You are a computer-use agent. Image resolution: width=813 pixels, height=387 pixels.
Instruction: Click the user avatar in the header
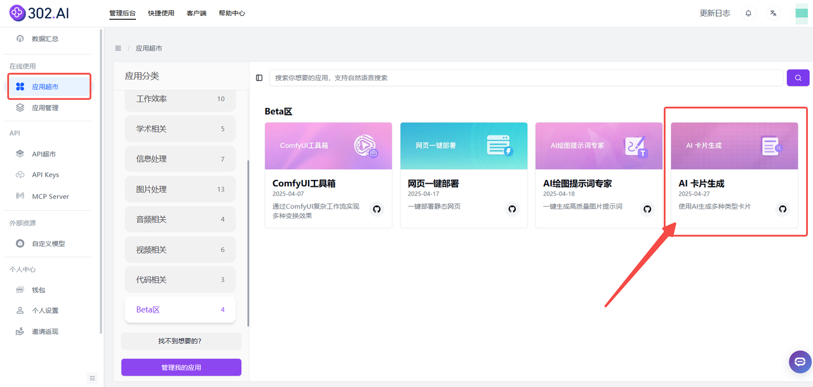pyautogui.click(x=802, y=13)
